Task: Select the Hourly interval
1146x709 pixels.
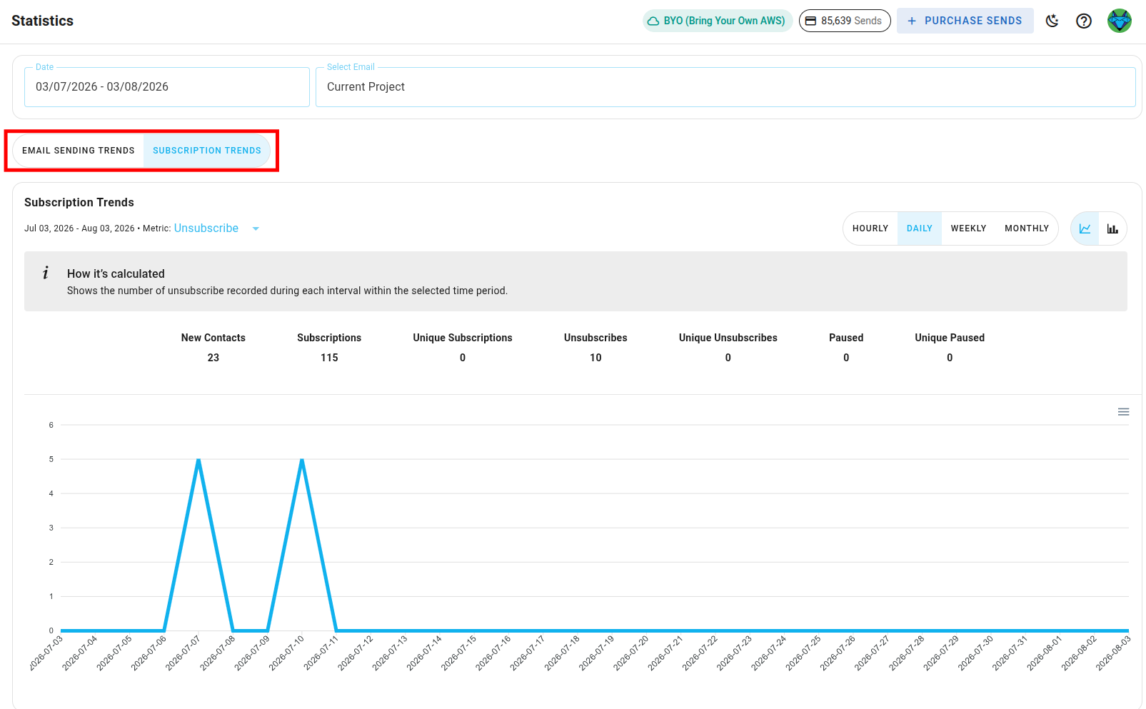Action: coord(870,228)
